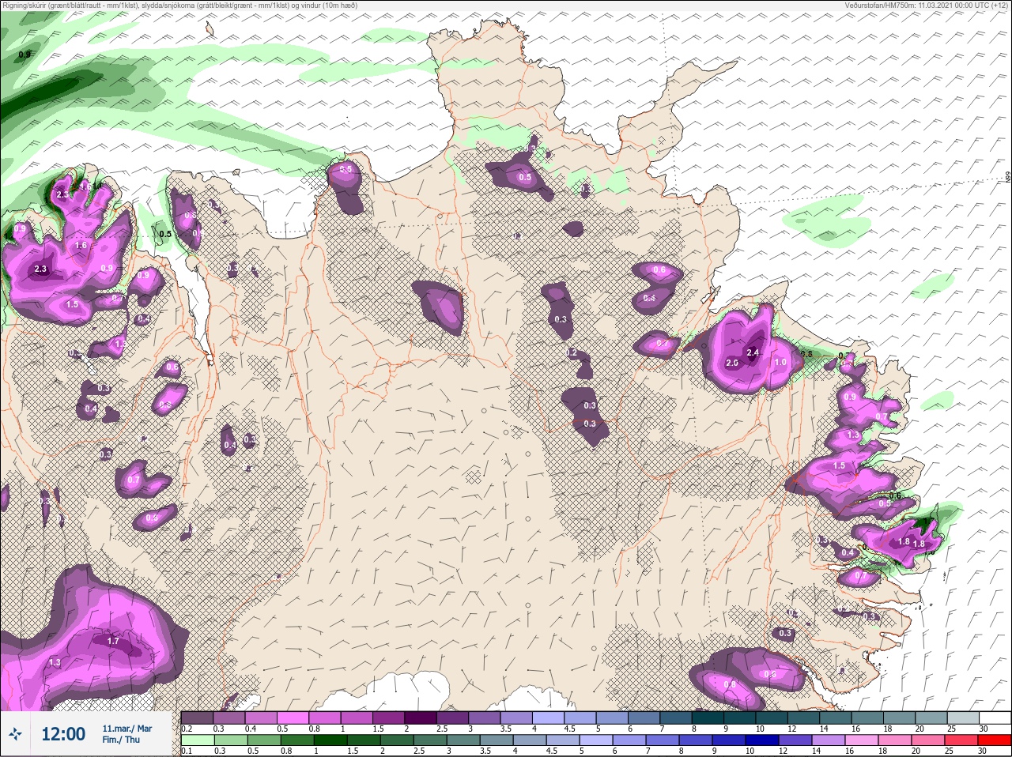Click the Veðurstofan compass logo icon
Screen dimensions: 1012x757
click(x=16, y=734)
